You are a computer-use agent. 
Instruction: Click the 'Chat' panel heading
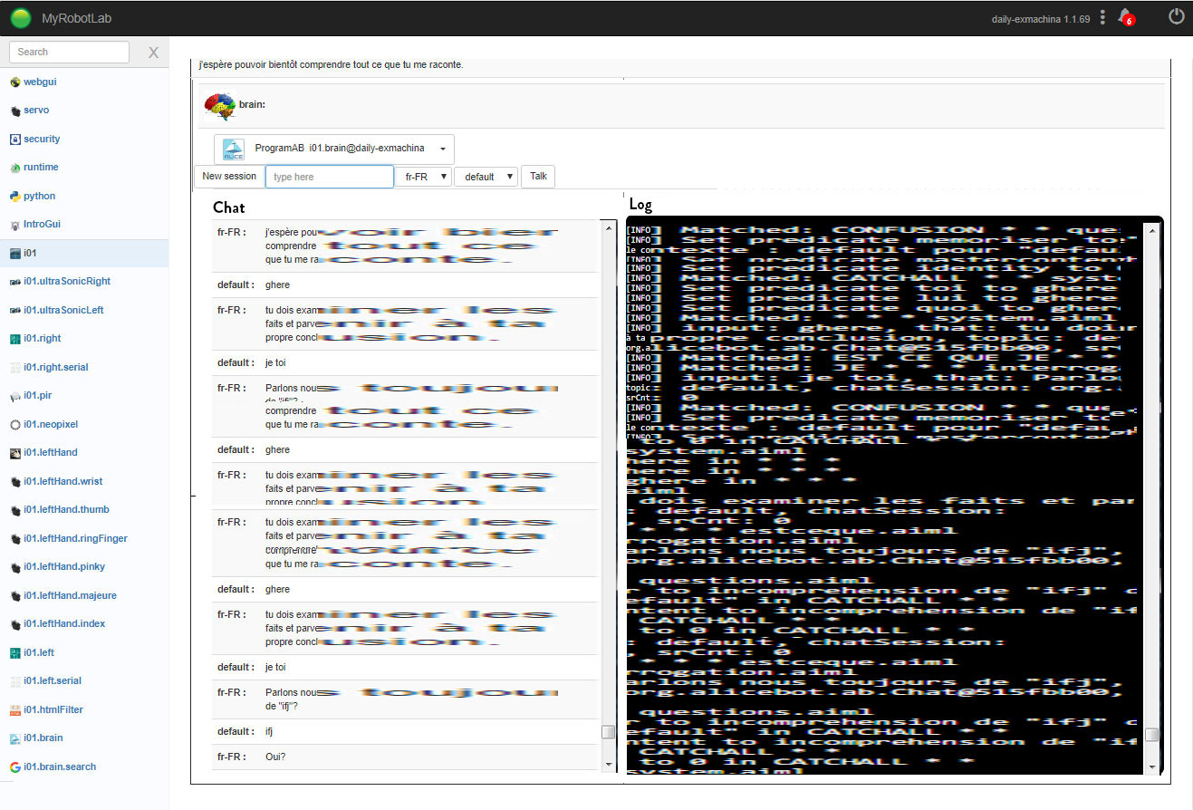pyautogui.click(x=229, y=207)
